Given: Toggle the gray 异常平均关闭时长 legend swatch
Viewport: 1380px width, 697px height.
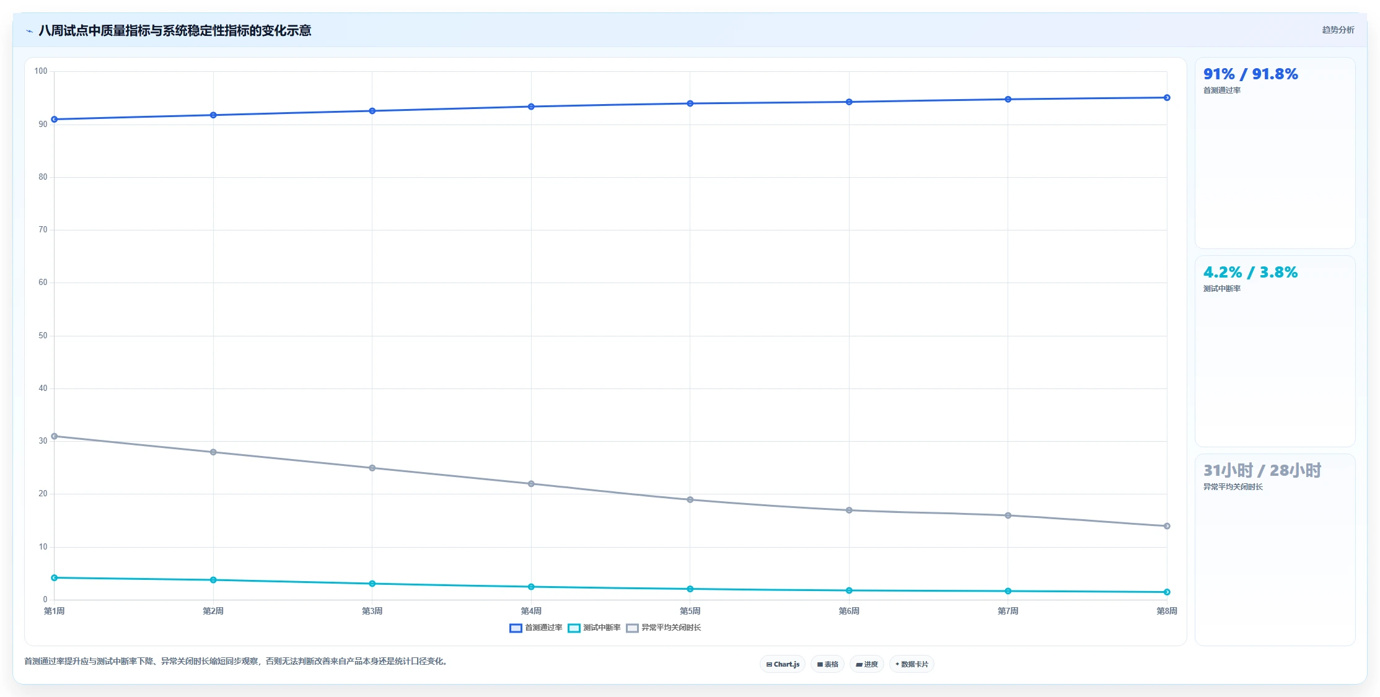Looking at the screenshot, I should pos(632,628).
